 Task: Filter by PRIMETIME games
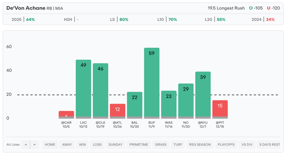pos(139,145)
